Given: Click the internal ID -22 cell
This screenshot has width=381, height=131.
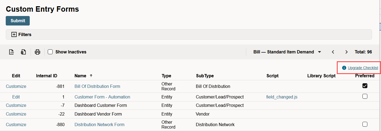Looking at the screenshot, I should (x=61, y=114).
